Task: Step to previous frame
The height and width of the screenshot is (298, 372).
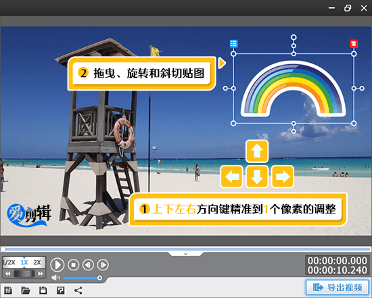Action: 88,265
